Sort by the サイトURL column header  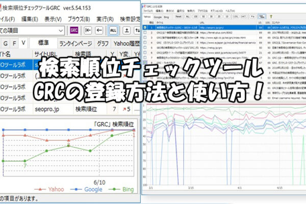53,54
